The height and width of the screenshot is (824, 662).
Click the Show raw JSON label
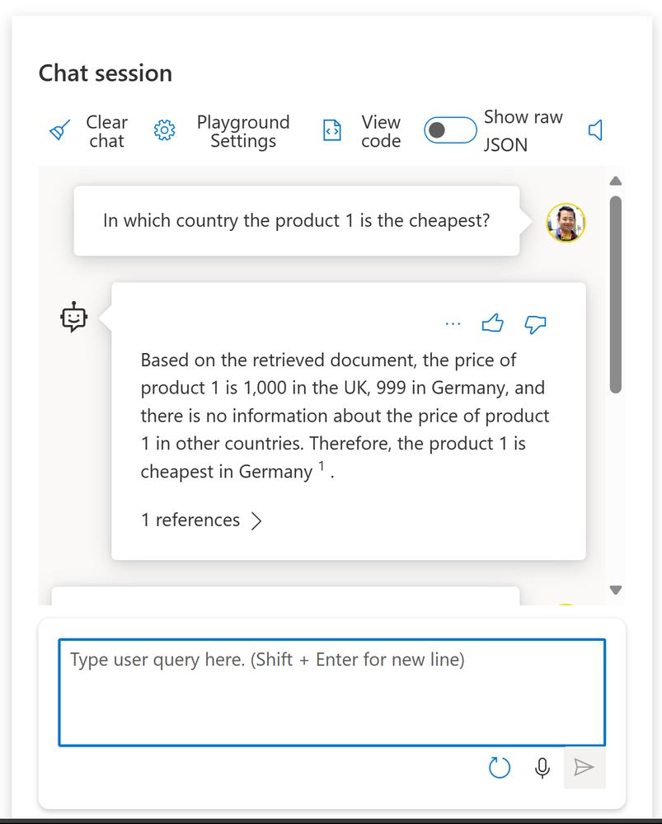[x=523, y=131]
